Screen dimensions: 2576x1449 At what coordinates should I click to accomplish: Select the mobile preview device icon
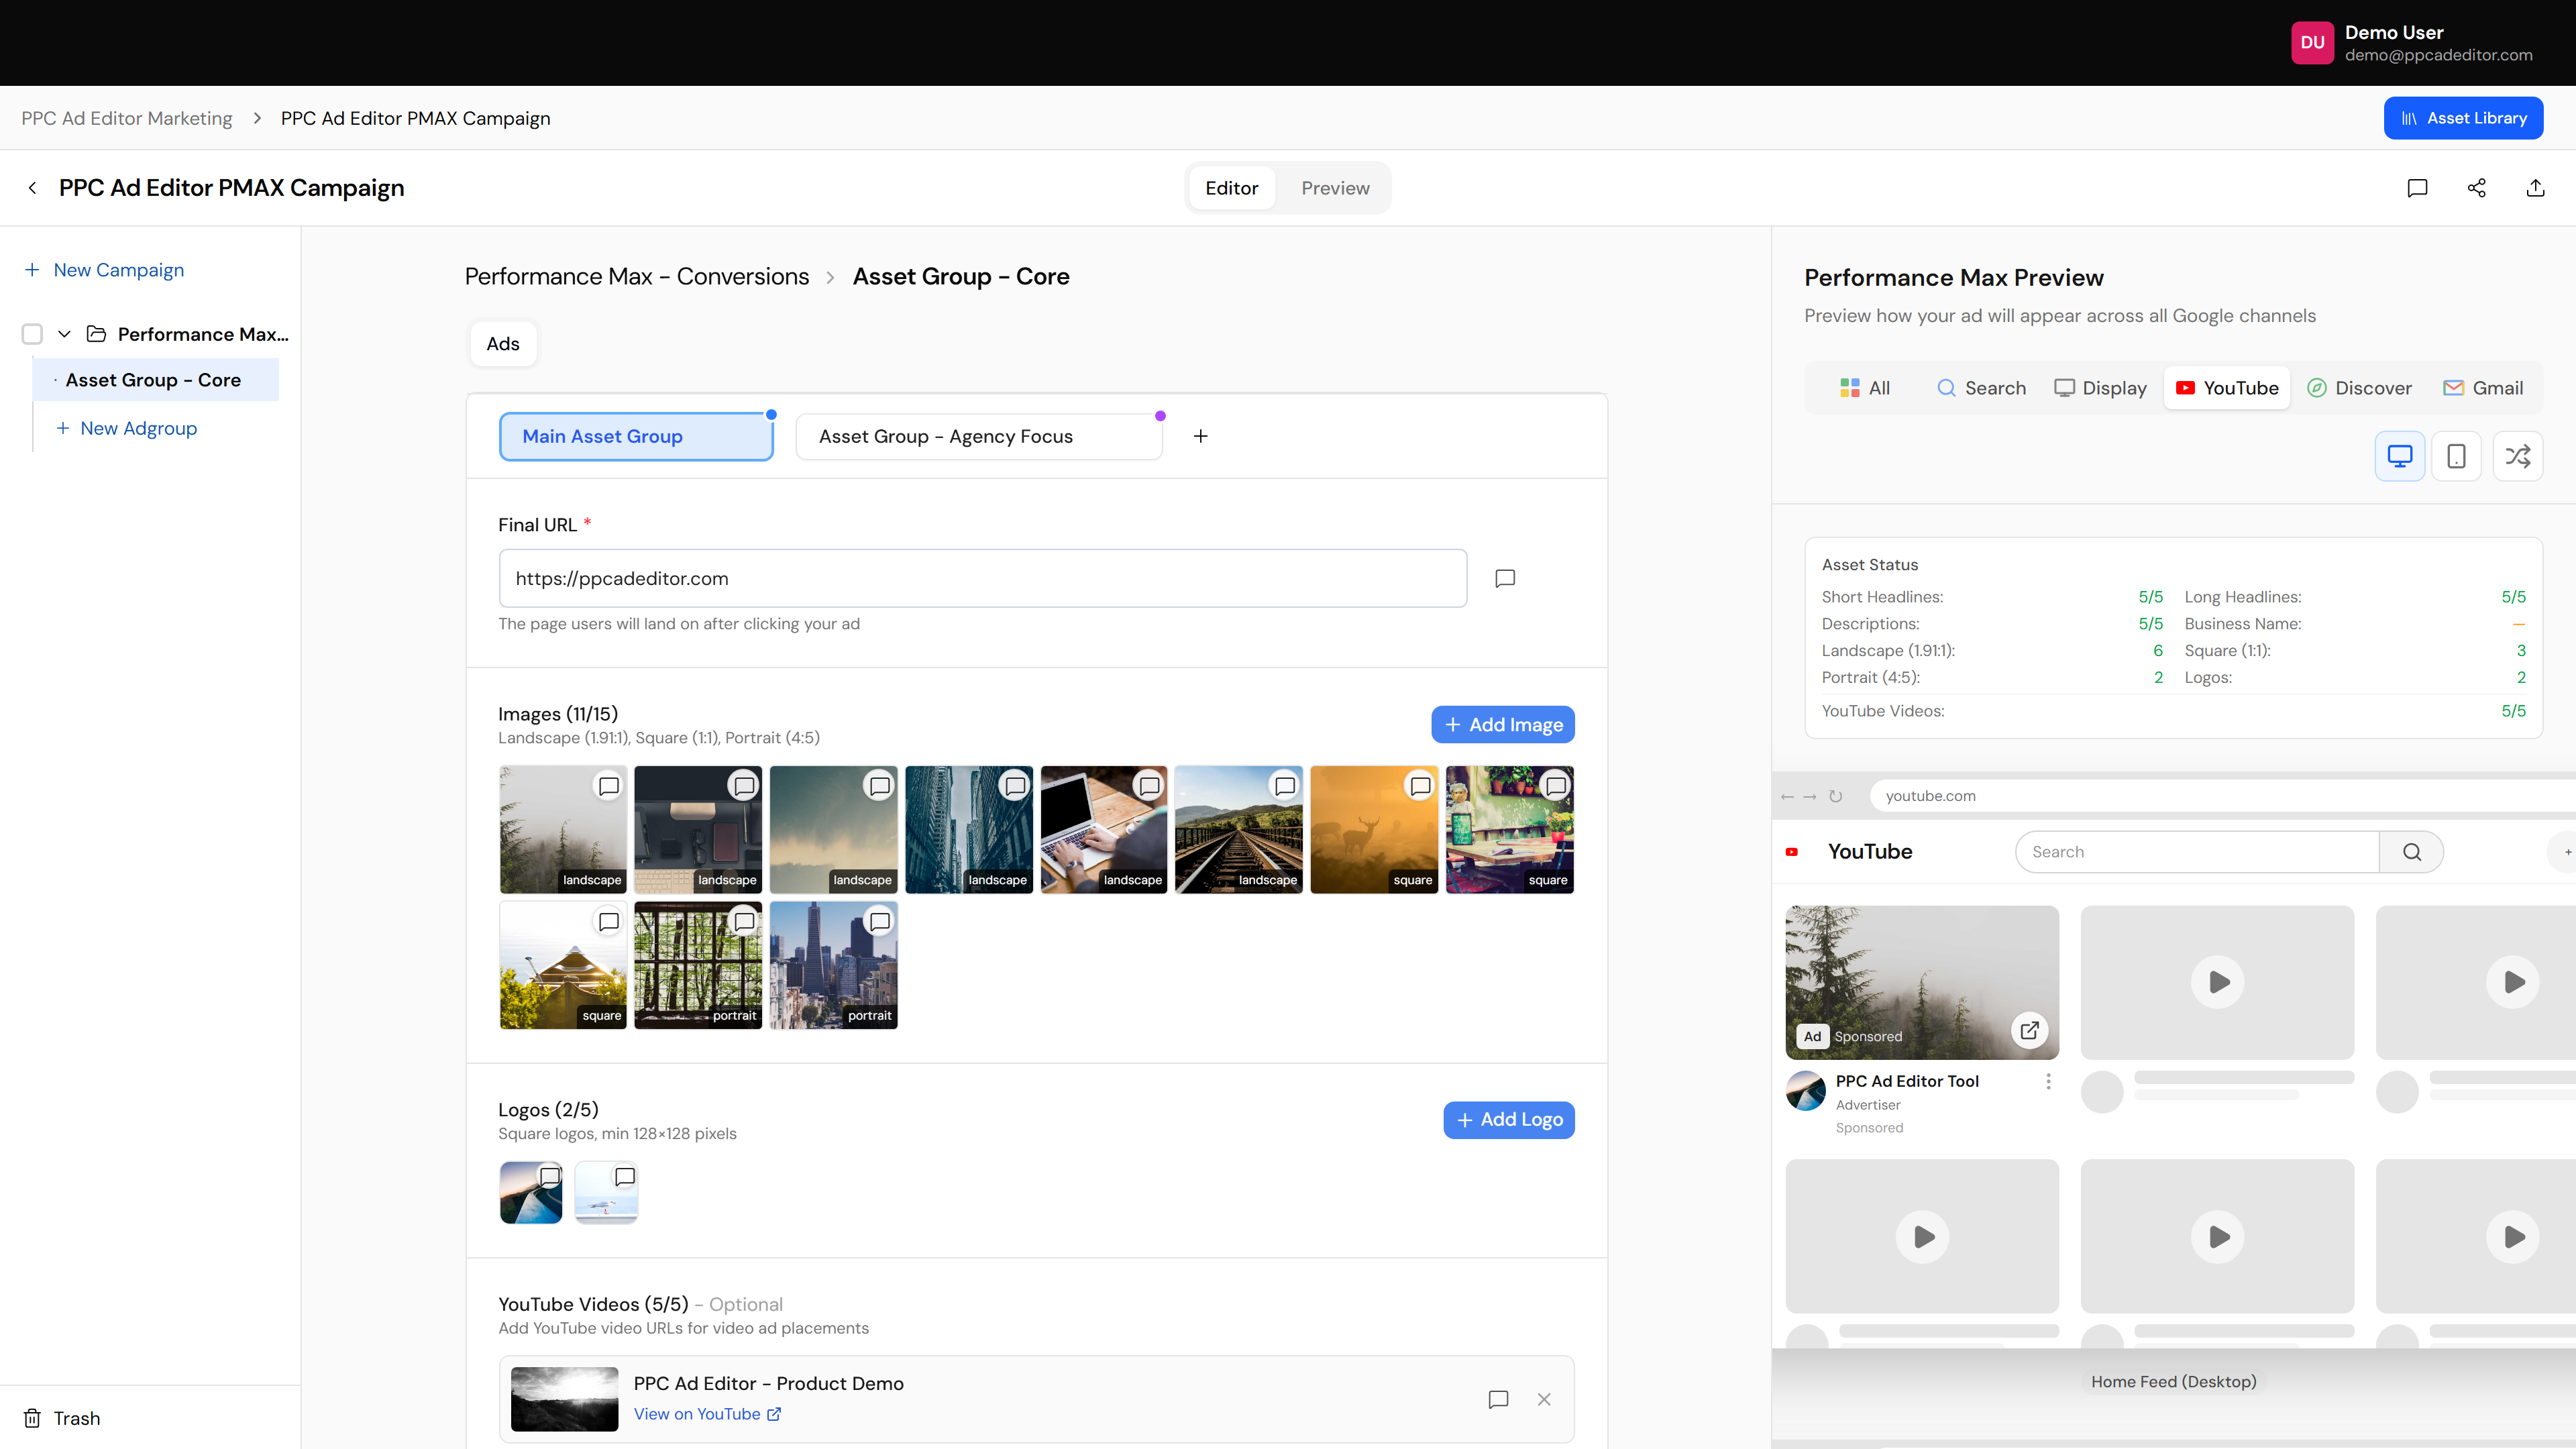click(2456, 456)
